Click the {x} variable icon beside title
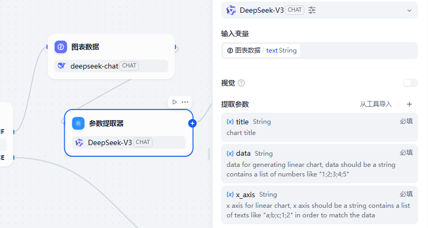 [x=230, y=122]
